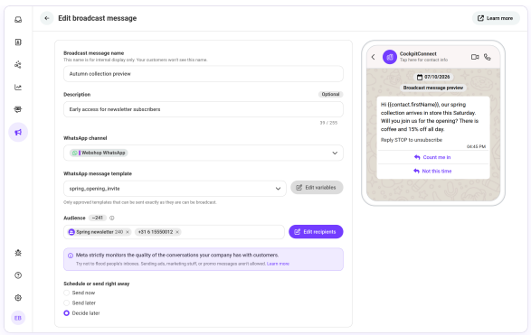Click the CockpitConnect avatar in preview

click(390, 57)
